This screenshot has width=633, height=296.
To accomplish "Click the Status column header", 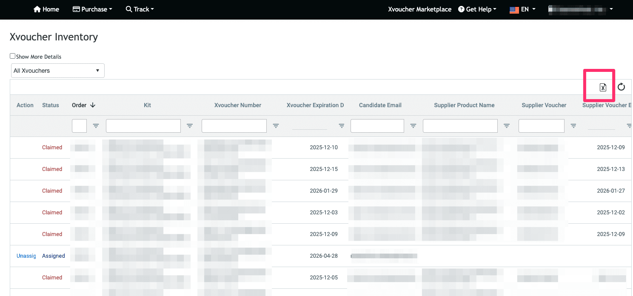I will point(51,105).
